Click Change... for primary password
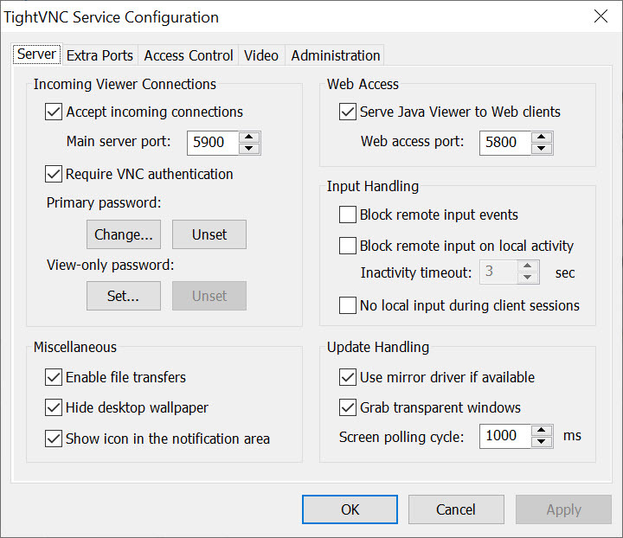This screenshot has width=623, height=538. (124, 234)
